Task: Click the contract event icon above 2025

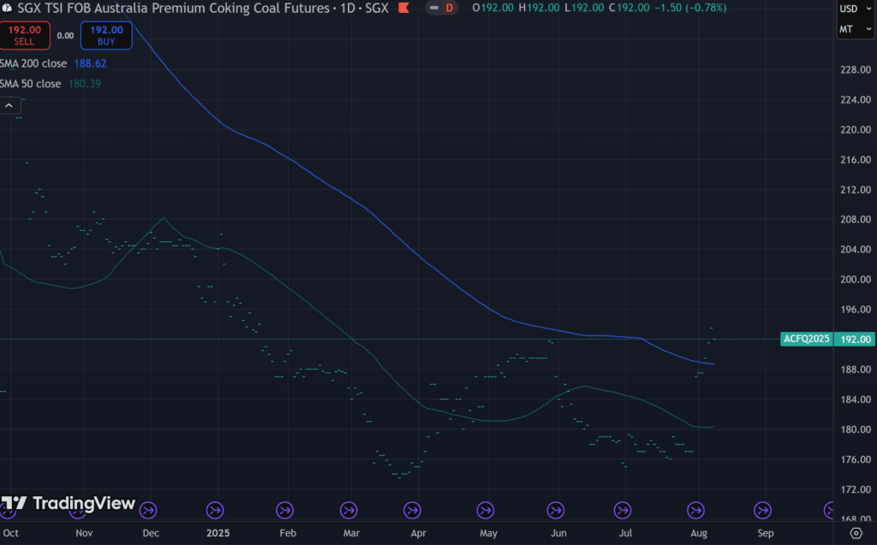Action: tap(218, 511)
